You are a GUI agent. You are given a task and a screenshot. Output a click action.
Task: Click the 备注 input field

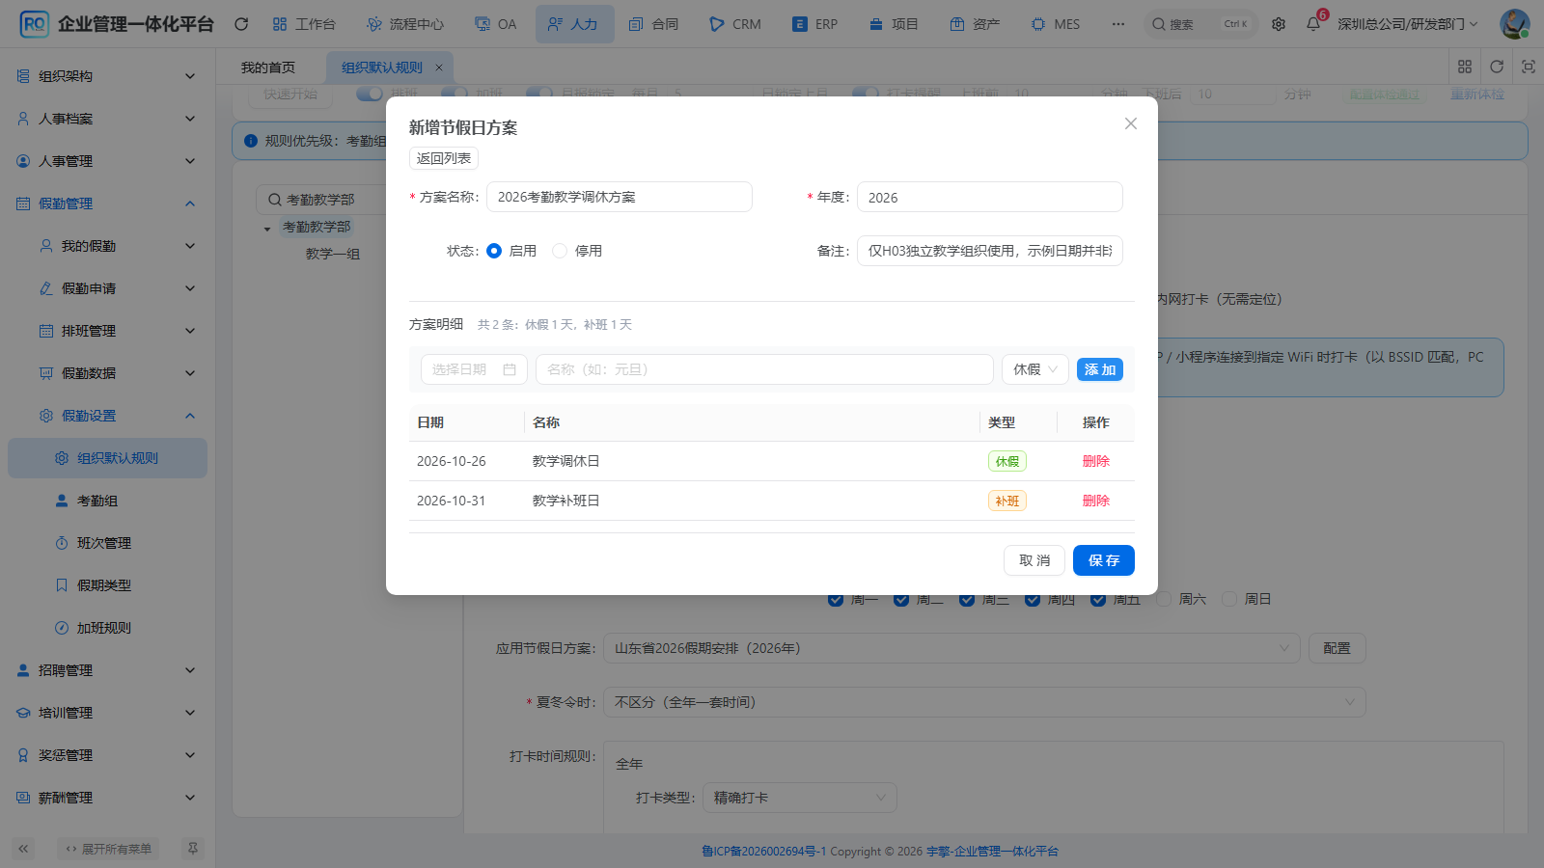[990, 251]
